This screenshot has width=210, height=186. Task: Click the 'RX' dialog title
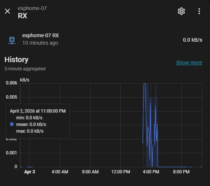coord(23,16)
